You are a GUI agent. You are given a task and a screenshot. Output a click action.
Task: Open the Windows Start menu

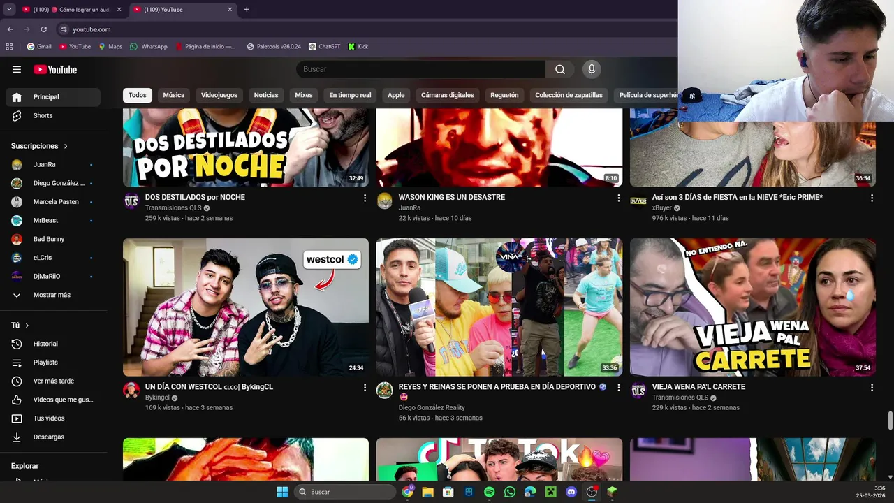tap(282, 492)
